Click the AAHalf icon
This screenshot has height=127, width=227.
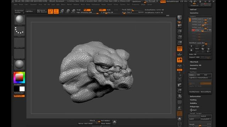[179, 43]
